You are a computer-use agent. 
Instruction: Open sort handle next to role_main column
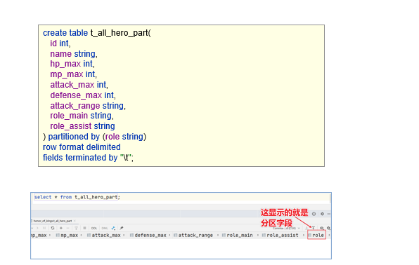(x=258, y=235)
